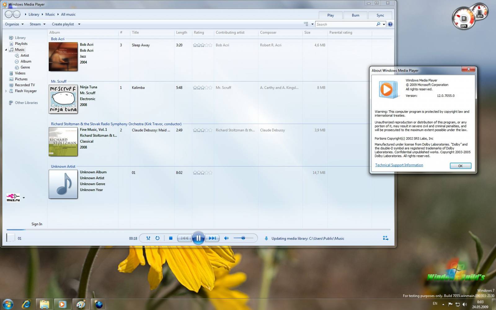Screen dimensions: 496x310
Task: Close the About Windows Media Player dialog
Action: pyautogui.click(x=468, y=69)
